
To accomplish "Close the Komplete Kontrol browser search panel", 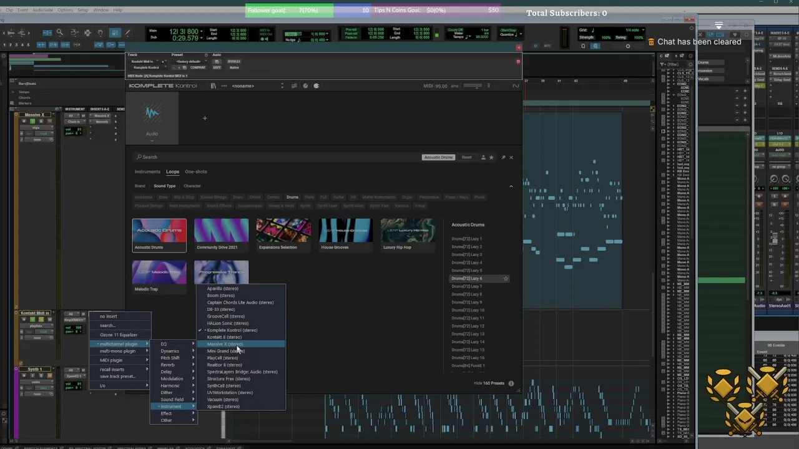I will pos(511,157).
